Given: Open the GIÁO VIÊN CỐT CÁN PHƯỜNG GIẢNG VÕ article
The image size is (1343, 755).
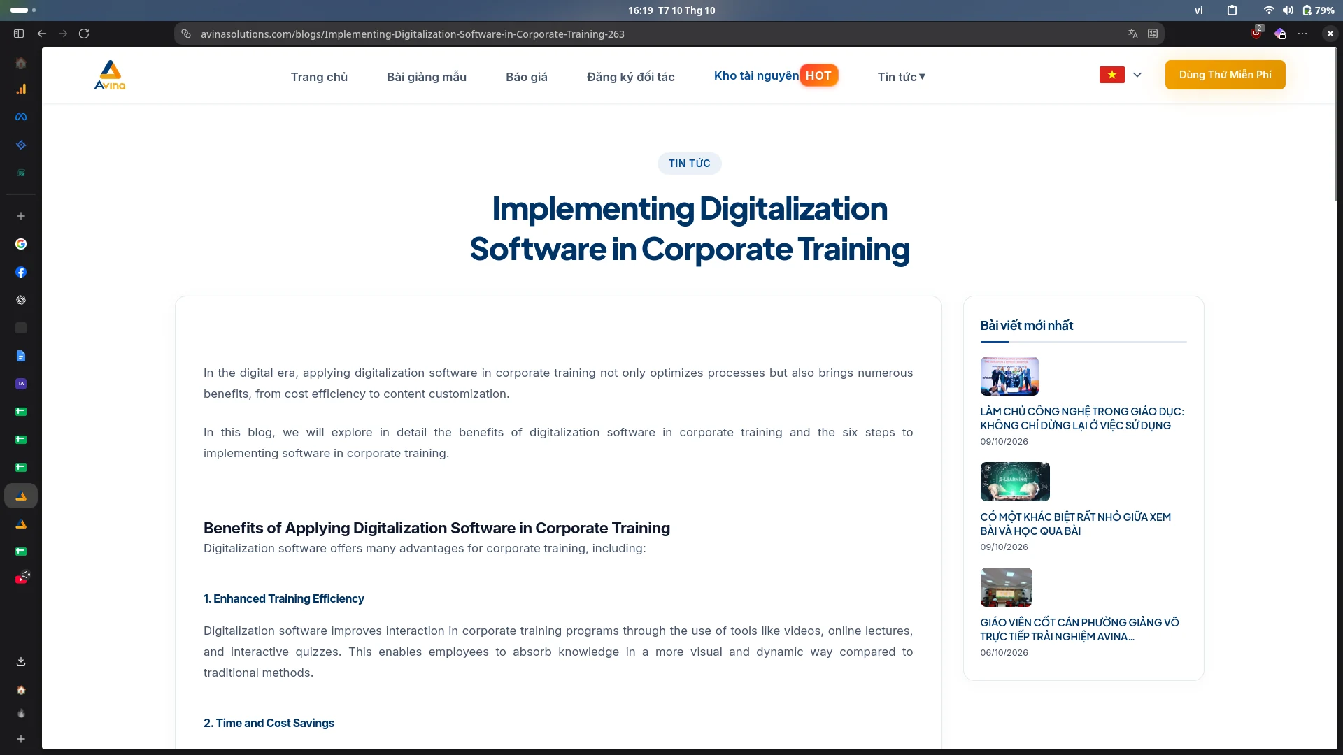Looking at the screenshot, I should tap(1079, 629).
